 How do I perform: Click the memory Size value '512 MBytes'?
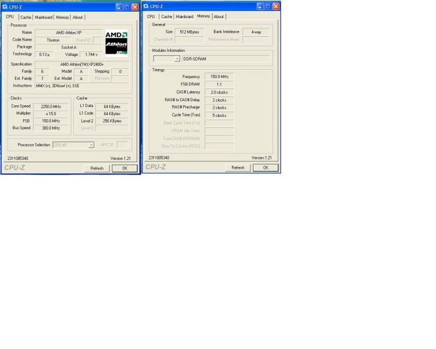coord(190,32)
